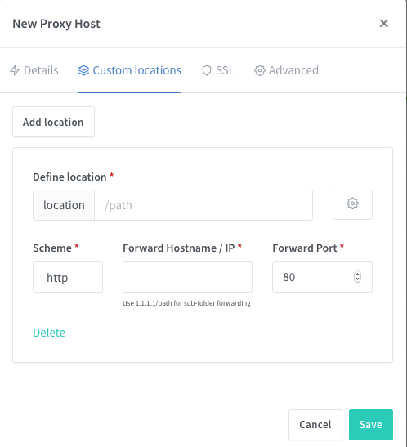Add a new location entry
This screenshot has width=407, height=447.
coord(53,122)
